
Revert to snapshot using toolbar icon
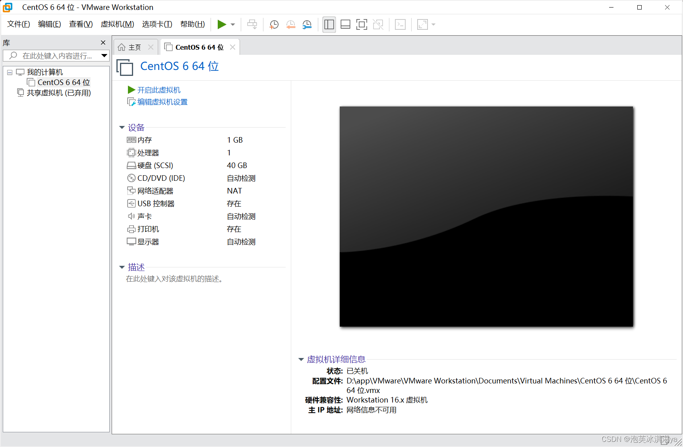click(x=290, y=25)
